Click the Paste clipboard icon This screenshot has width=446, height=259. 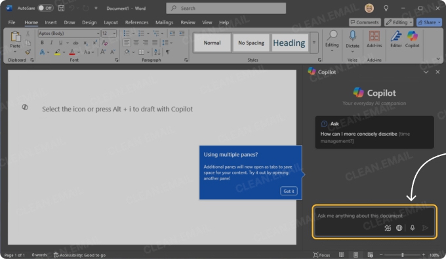pos(15,37)
